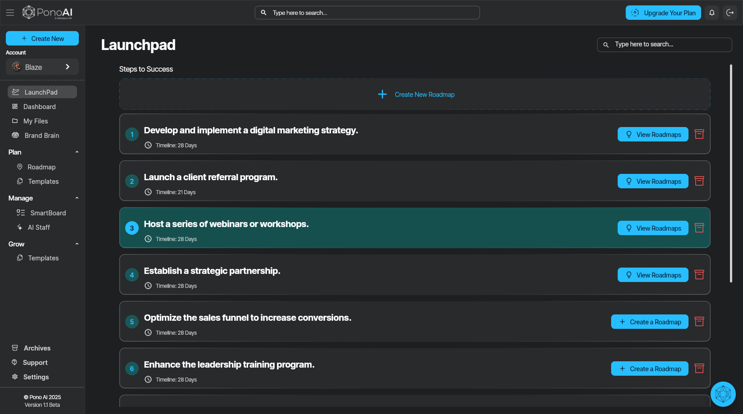Click the Launchpad search field
The height and width of the screenshot is (414, 743).
coord(664,44)
